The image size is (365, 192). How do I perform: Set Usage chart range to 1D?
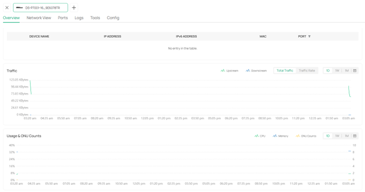328,136
